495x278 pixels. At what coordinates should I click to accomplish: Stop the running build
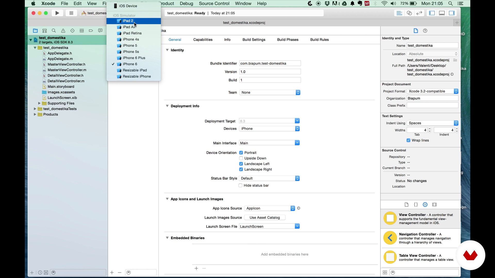pos(71,13)
